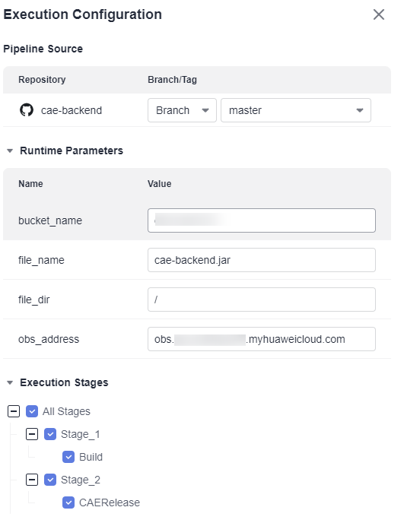Uncheck the All Stages checkbox
The image size is (404, 523).
[x=32, y=411]
